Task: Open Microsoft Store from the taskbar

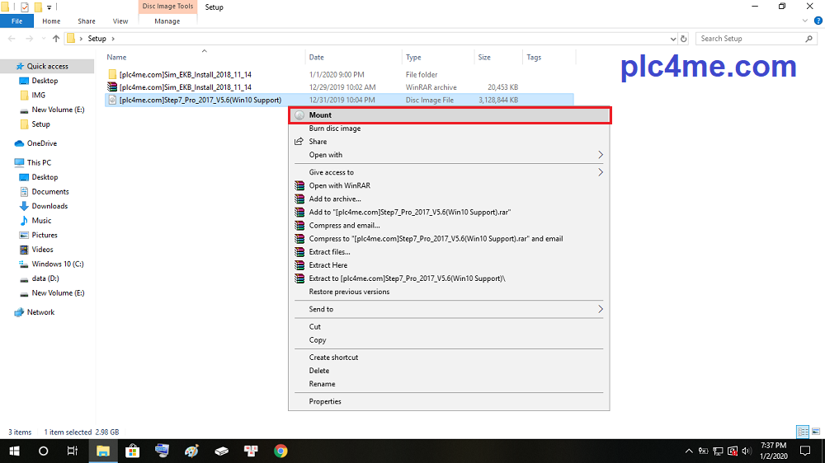Action: (132, 451)
